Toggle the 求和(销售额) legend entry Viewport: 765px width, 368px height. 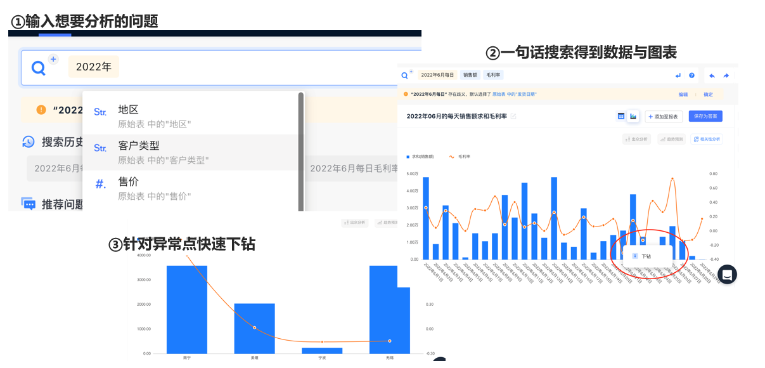[x=420, y=156]
